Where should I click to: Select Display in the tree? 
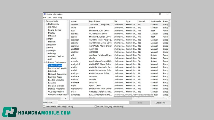click(51, 33)
